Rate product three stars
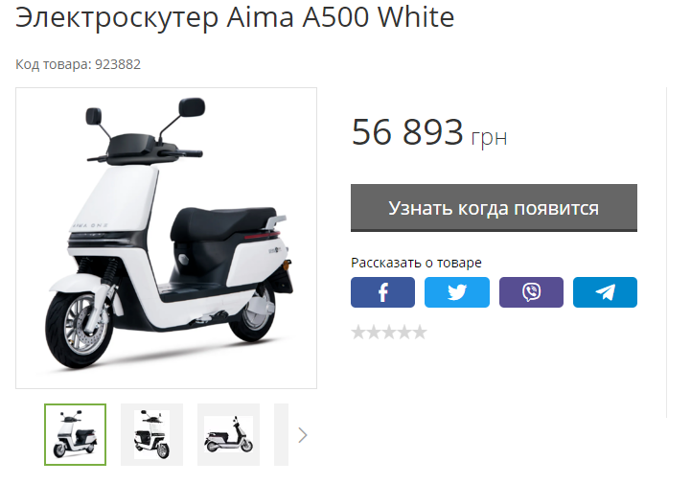This screenshot has height=484, width=691. (x=389, y=332)
